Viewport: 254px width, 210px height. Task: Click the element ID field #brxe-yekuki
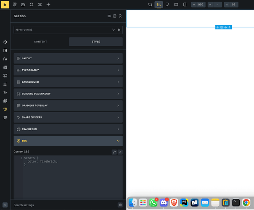click(x=68, y=30)
